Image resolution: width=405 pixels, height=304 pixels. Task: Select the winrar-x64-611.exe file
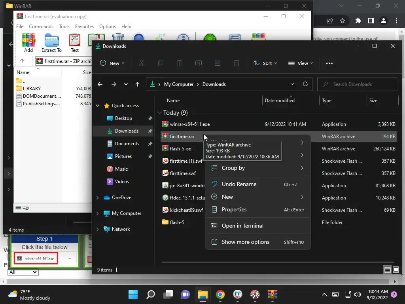(278, 124)
